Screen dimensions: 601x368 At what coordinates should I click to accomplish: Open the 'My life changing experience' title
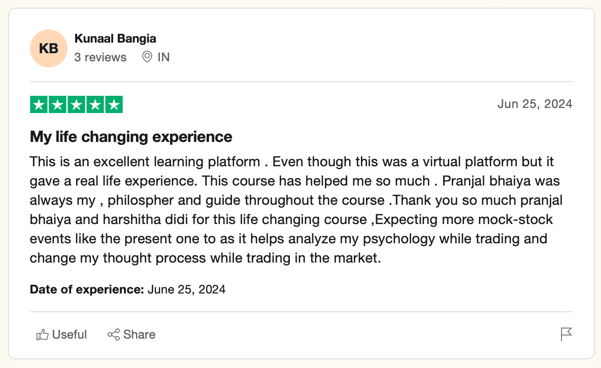pyautogui.click(x=131, y=137)
